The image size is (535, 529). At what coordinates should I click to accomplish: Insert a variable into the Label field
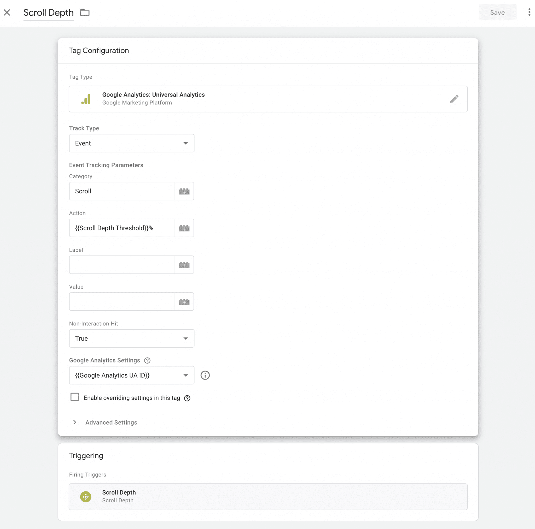[184, 265]
